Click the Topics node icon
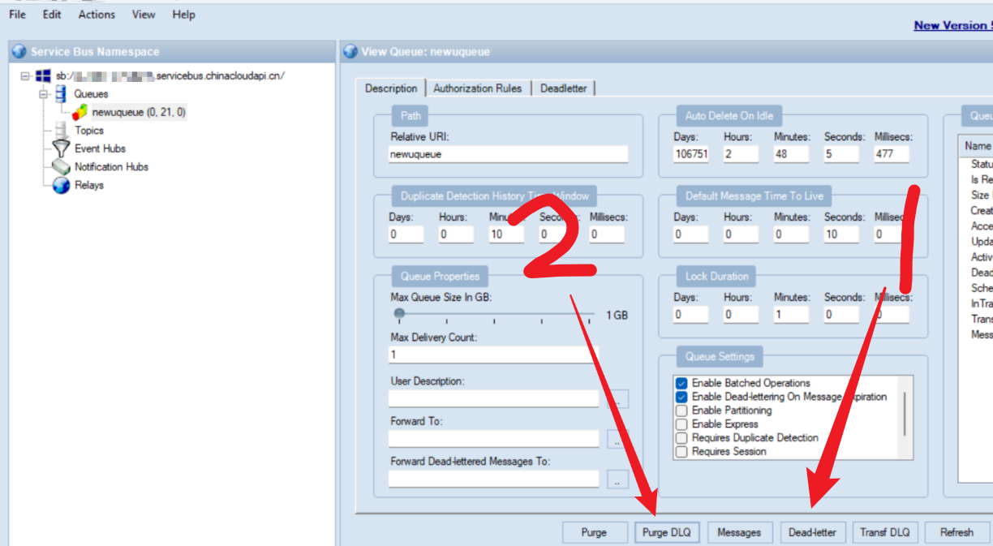Screen dimensions: 993x546 (61, 131)
